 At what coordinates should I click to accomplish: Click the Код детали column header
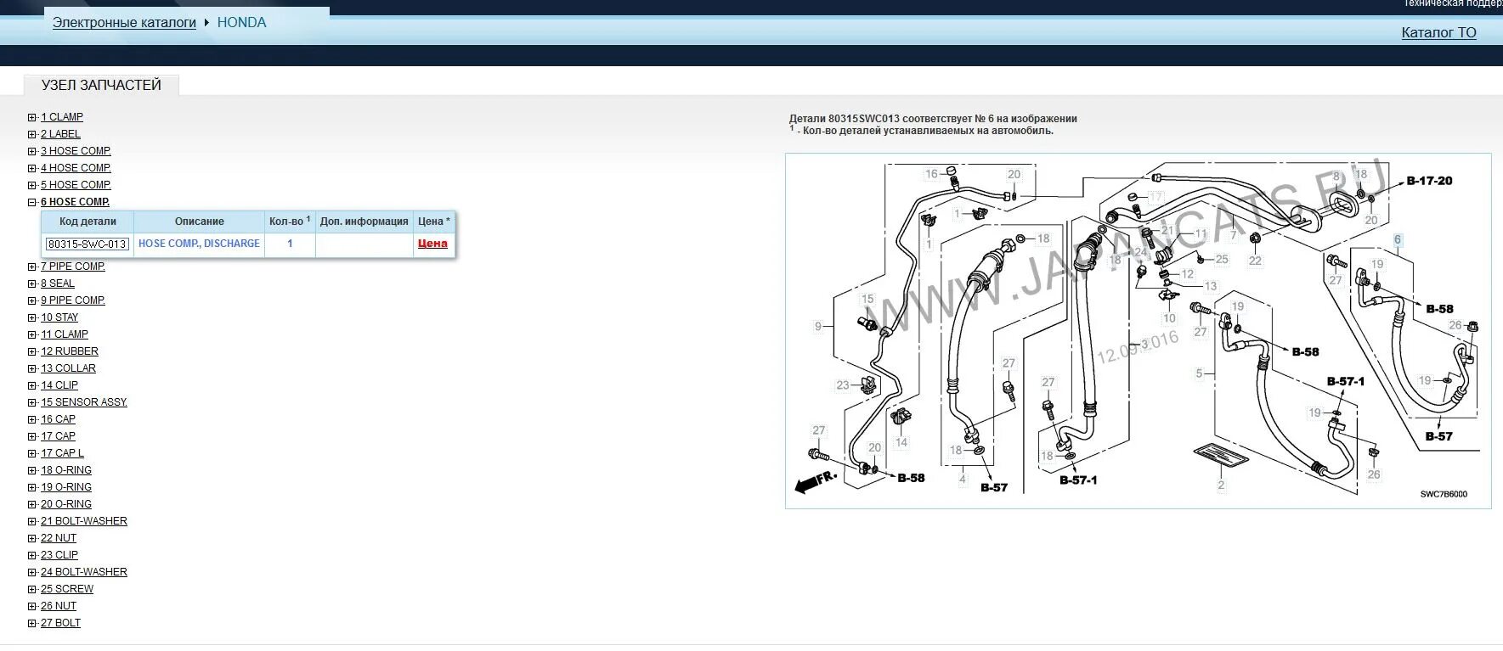click(88, 222)
